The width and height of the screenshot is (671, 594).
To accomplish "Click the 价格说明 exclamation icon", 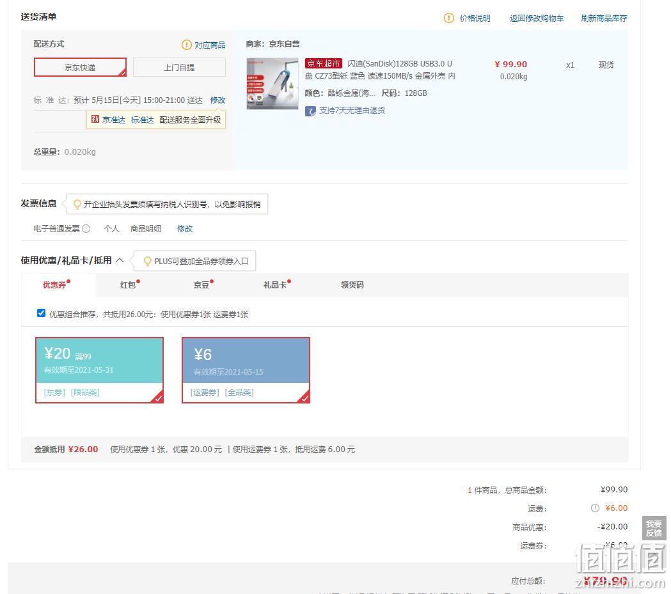I will pos(448,18).
